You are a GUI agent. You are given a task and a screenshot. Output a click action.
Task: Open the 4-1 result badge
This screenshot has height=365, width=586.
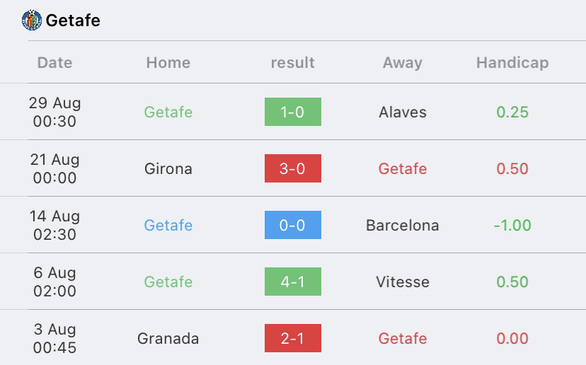[x=292, y=282]
